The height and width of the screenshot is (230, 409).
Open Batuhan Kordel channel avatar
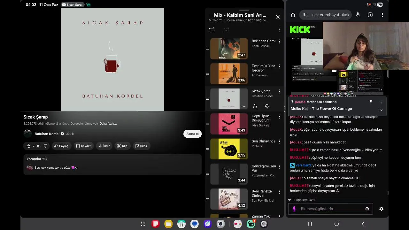click(28, 134)
